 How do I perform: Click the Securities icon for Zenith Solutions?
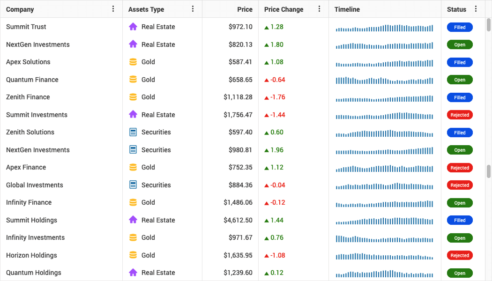133,132
